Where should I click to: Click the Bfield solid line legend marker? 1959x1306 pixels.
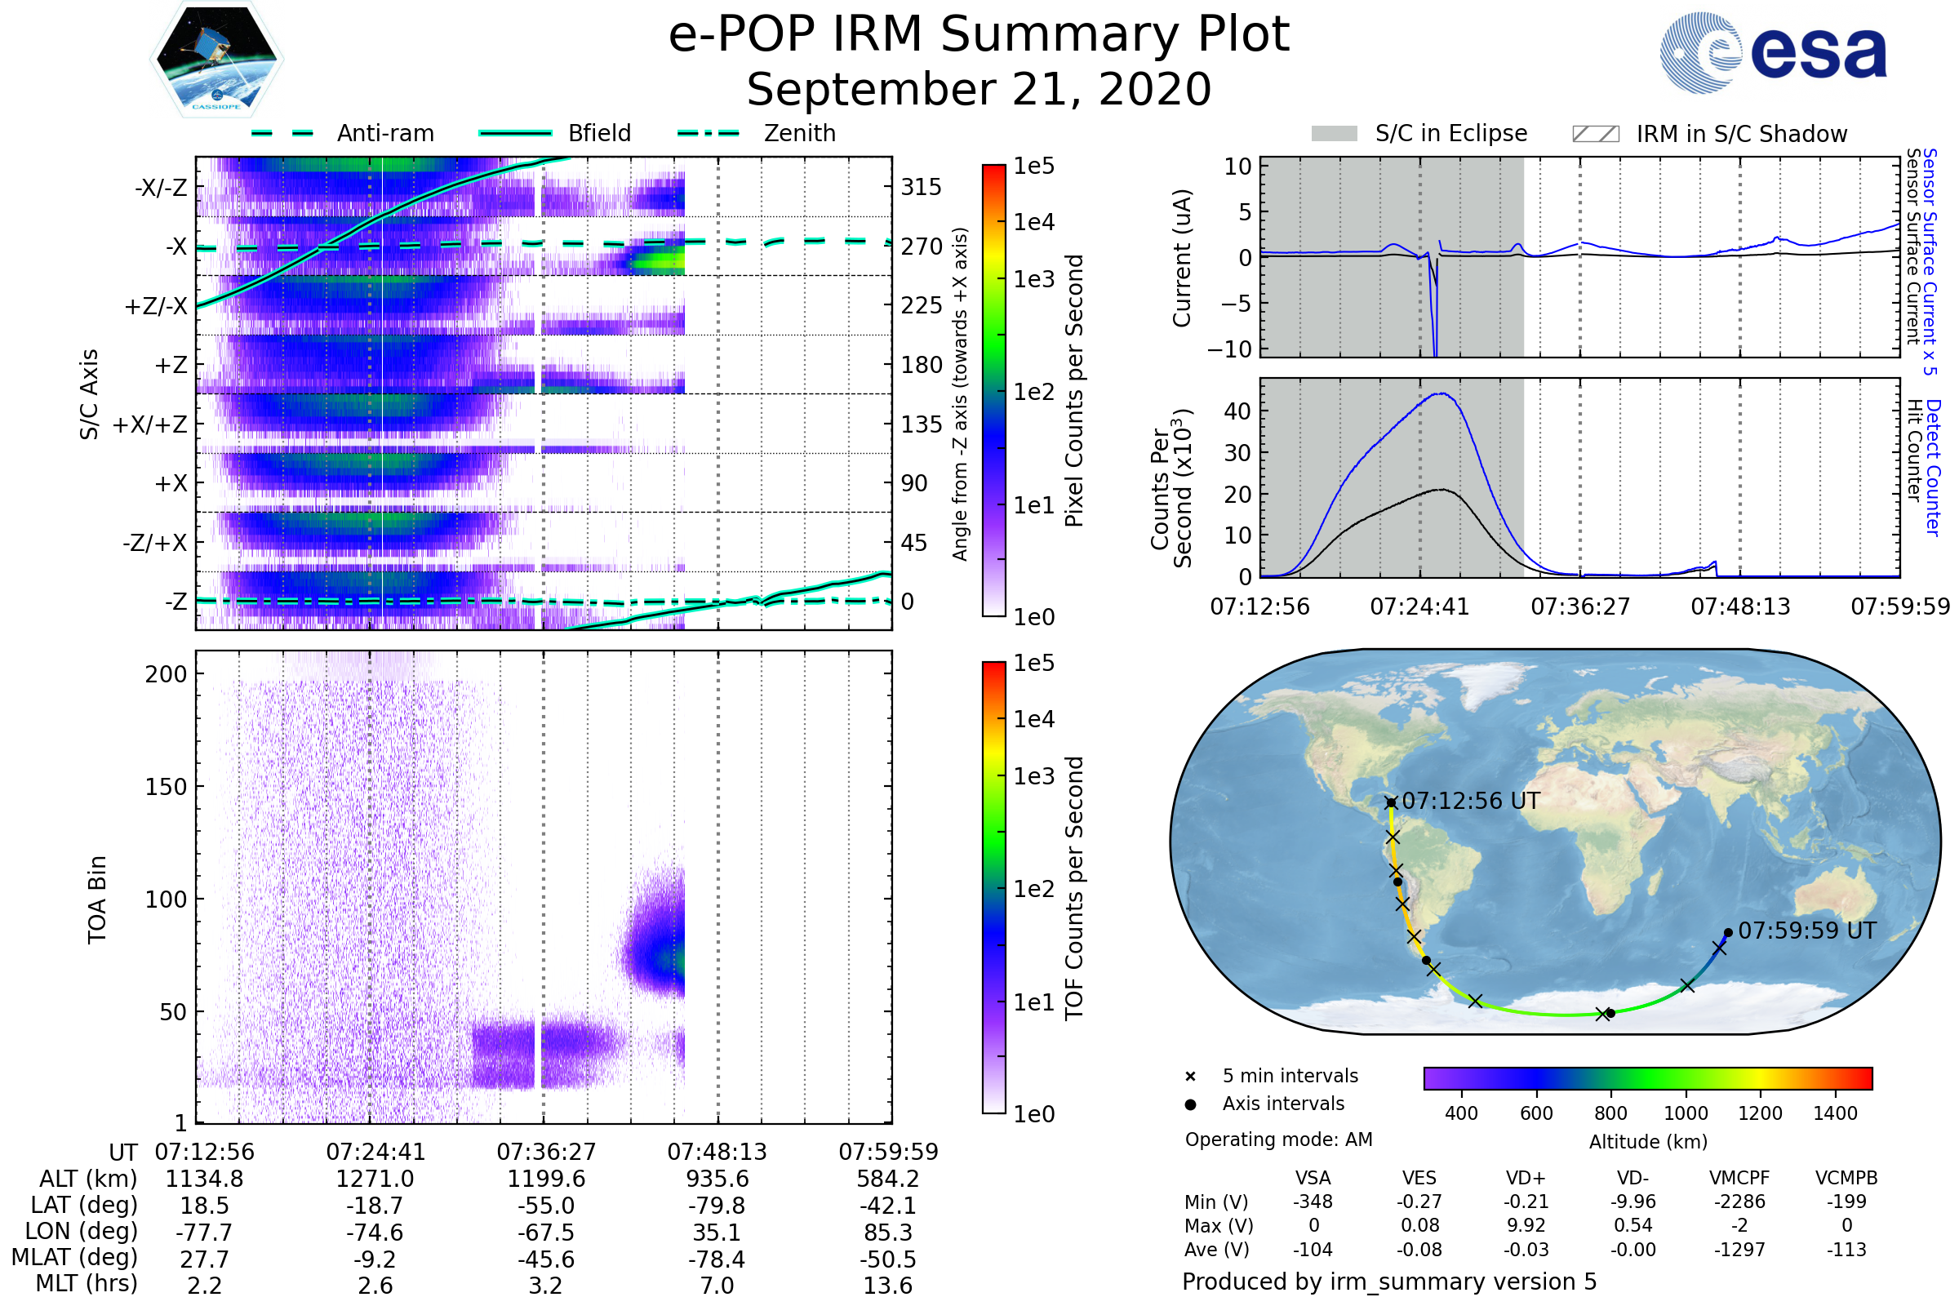pos(515,133)
